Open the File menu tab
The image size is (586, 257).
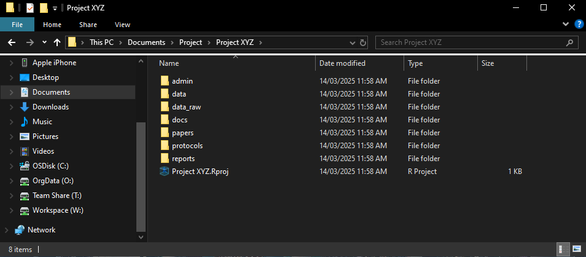[17, 25]
